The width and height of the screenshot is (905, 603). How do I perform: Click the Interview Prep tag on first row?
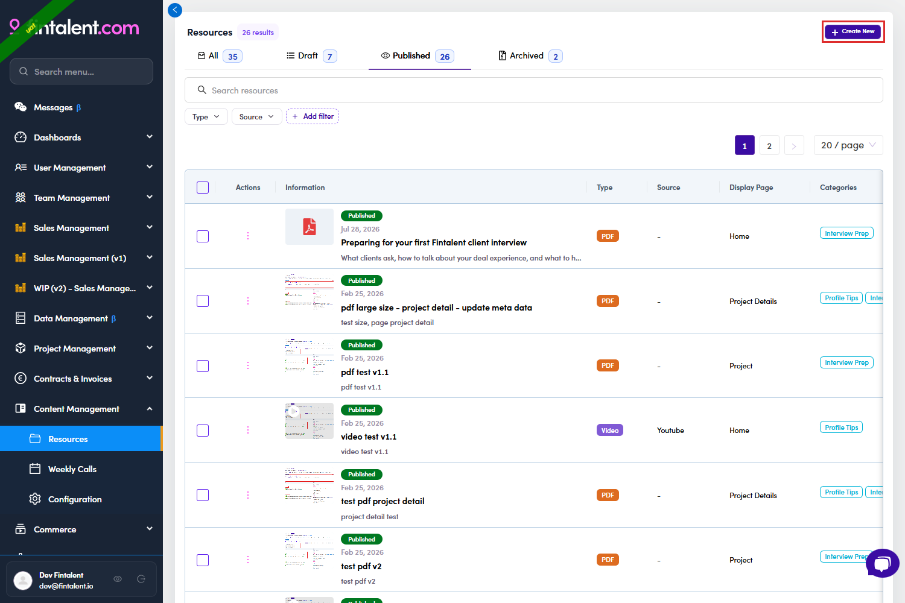tap(846, 233)
